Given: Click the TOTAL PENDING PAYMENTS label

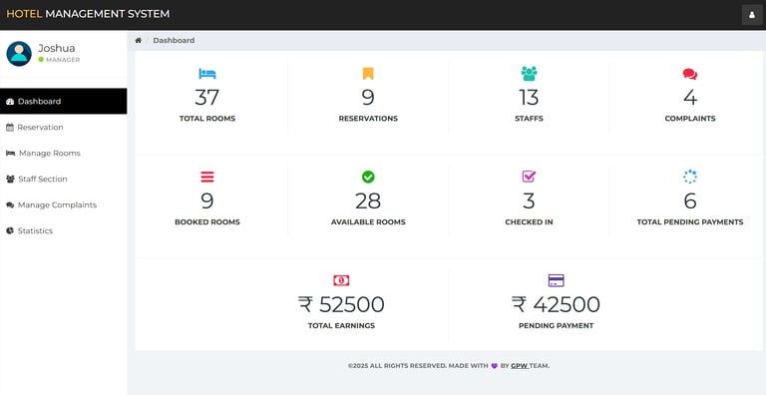Looking at the screenshot, I should pos(690,222).
